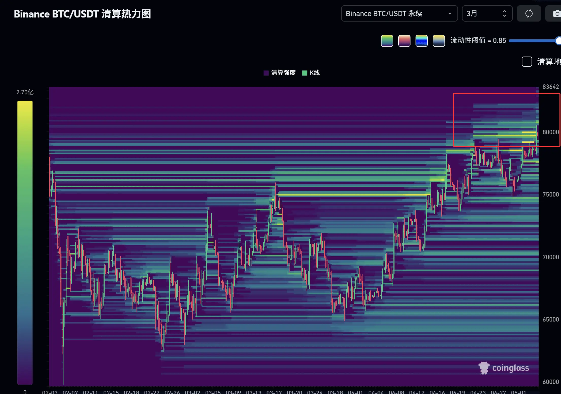Viewport: 561px width, 394px height.
Task: Click the 02-03 date axis label
Action: coord(50,392)
